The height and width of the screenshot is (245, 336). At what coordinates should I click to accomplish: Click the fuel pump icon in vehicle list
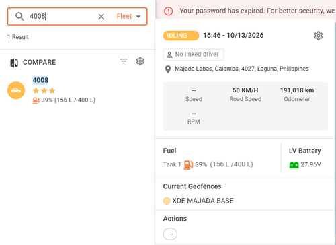point(36,100)
